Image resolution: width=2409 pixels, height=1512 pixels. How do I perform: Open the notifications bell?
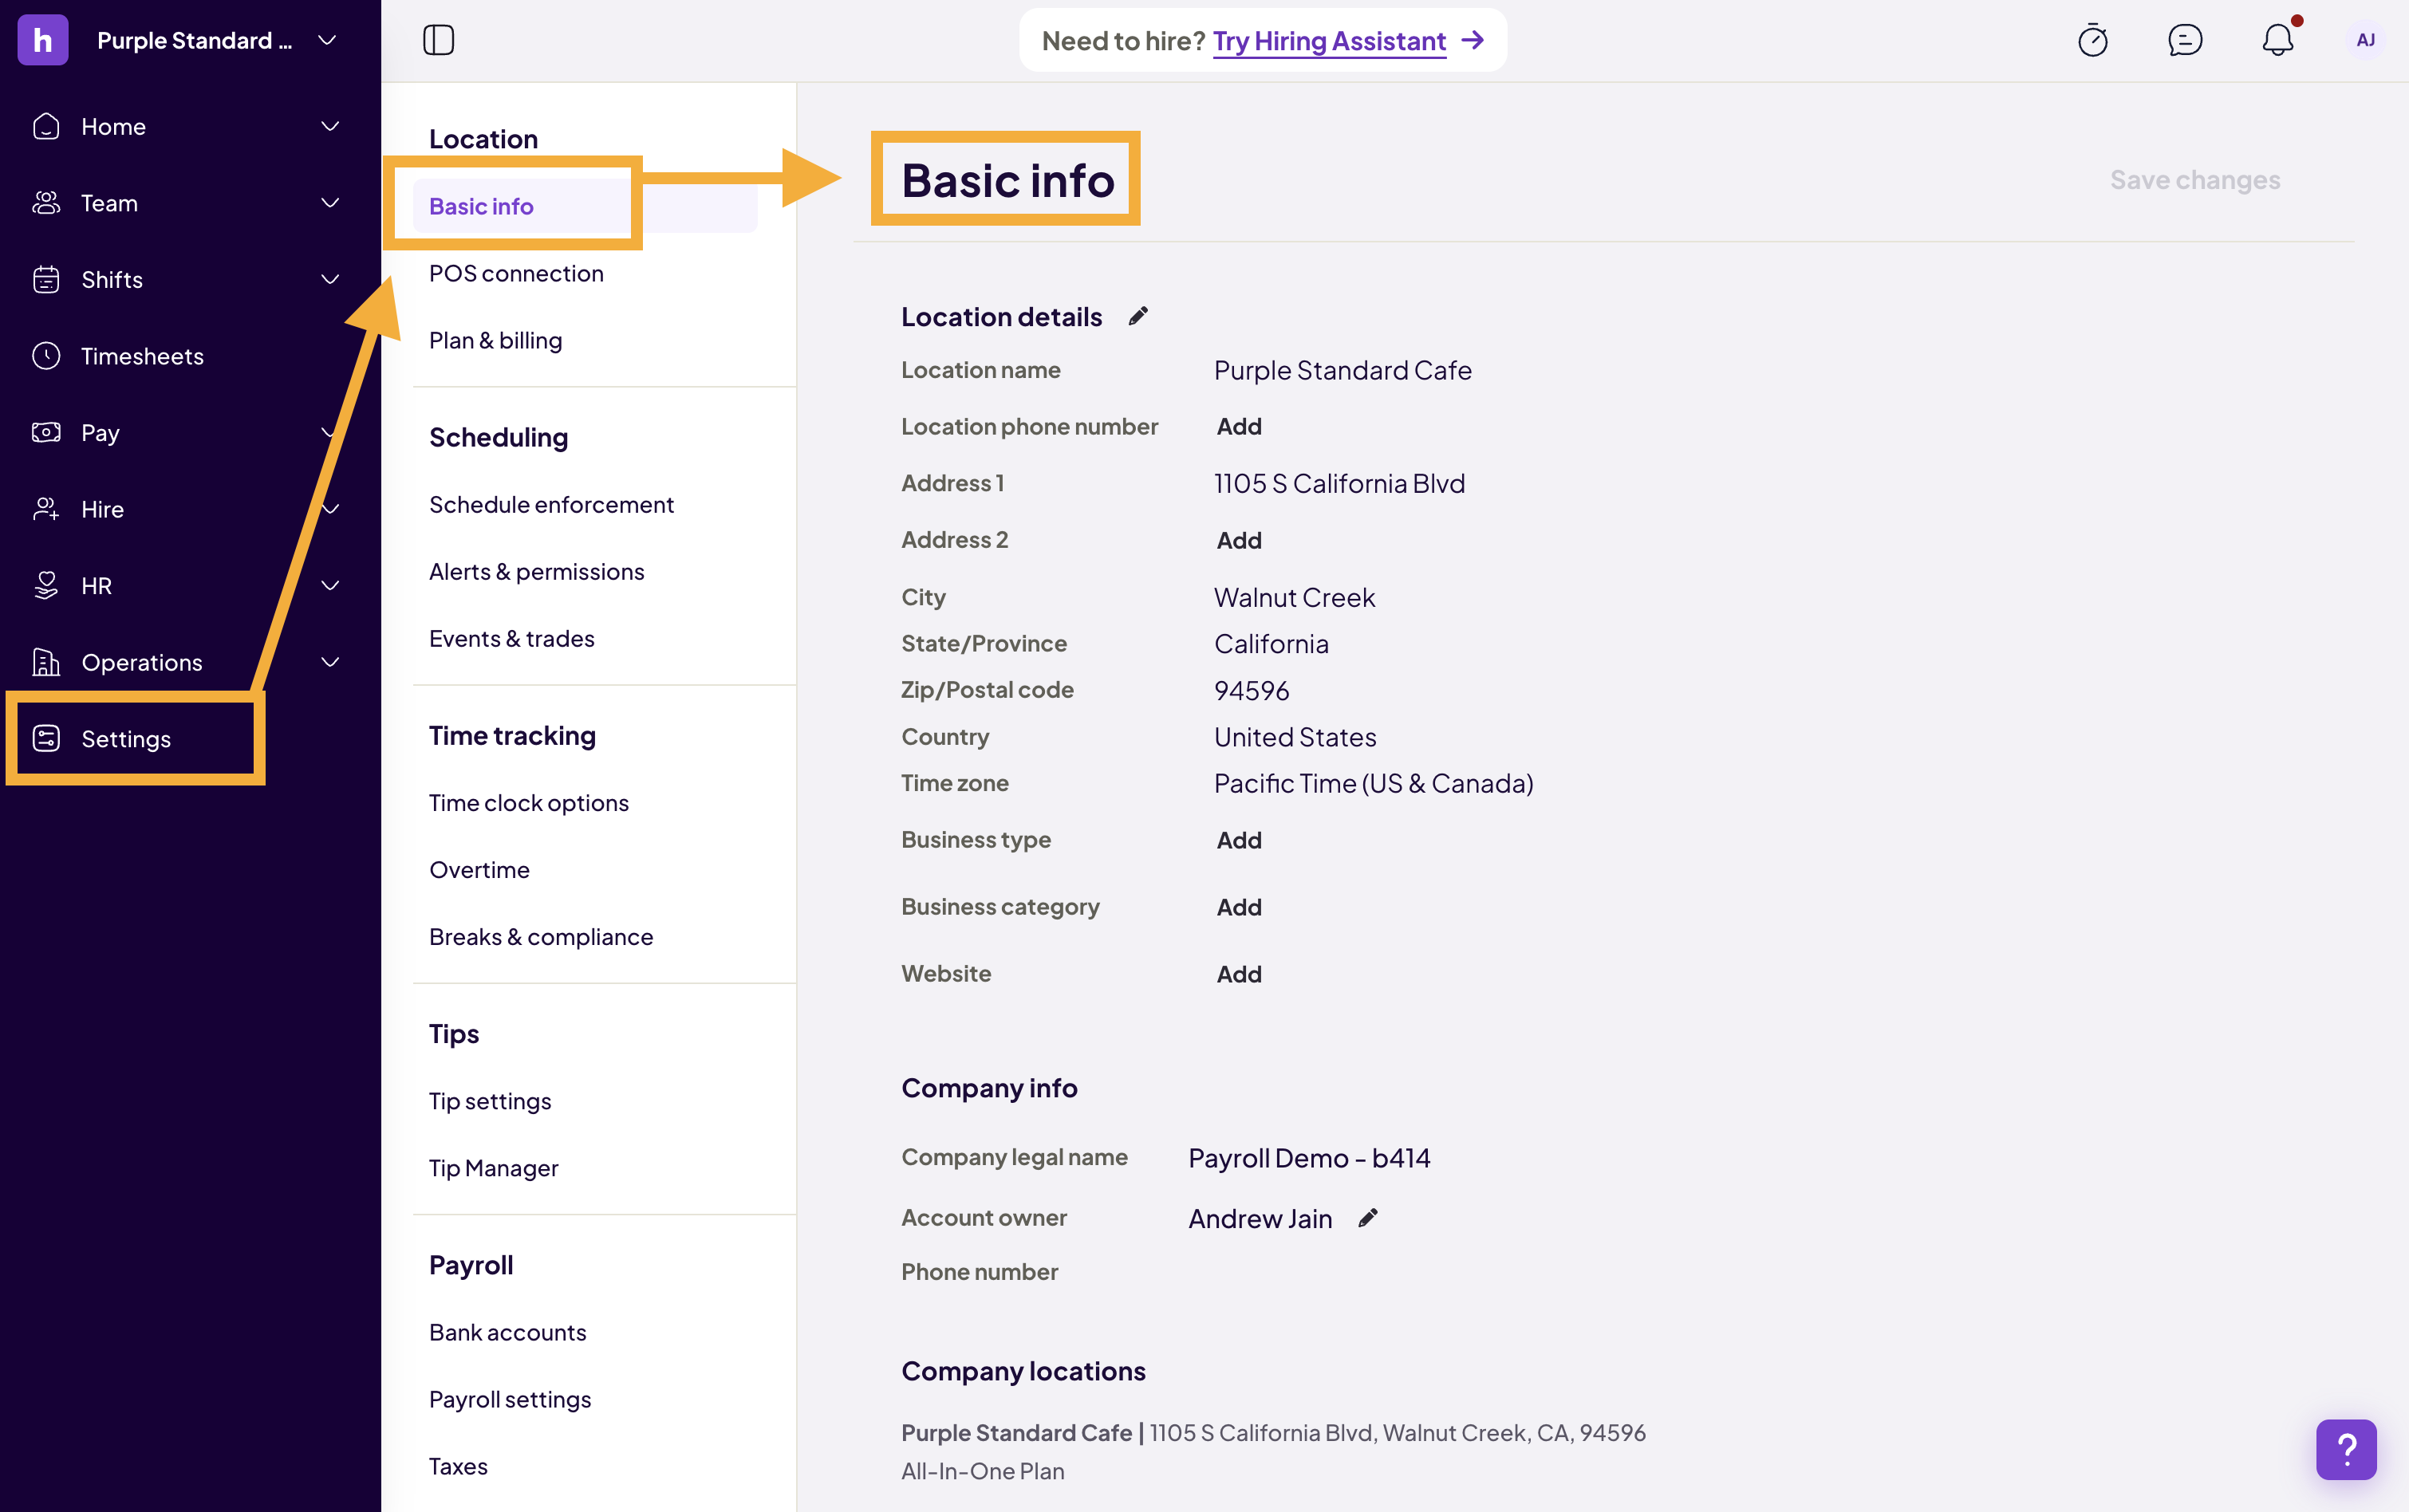pyautogui.click(x=2277, y=40)
